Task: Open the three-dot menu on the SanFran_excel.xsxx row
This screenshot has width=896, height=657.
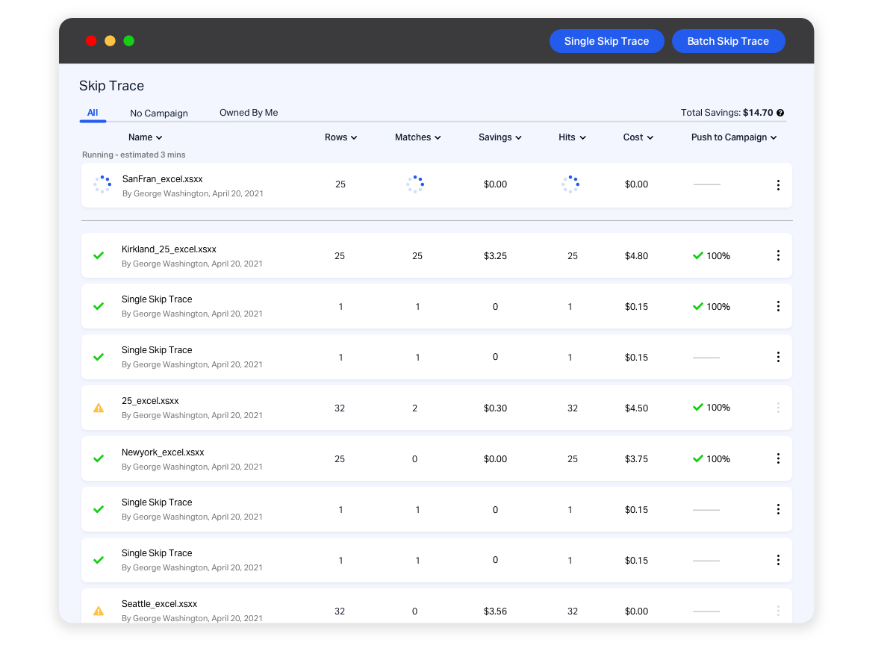Action: [778, 184]
